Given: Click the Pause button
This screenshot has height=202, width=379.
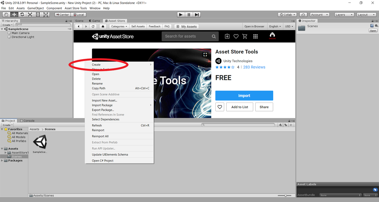Looking at the screenshot, I should (x=189, y=14).
